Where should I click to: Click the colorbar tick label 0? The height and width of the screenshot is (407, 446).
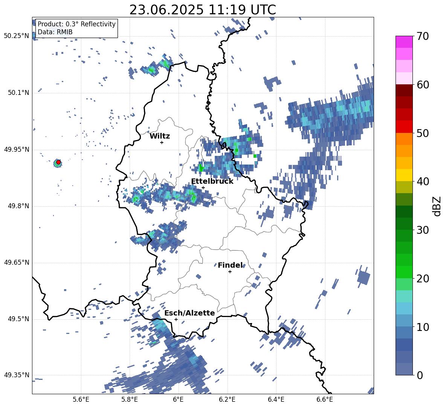point(419,375)
